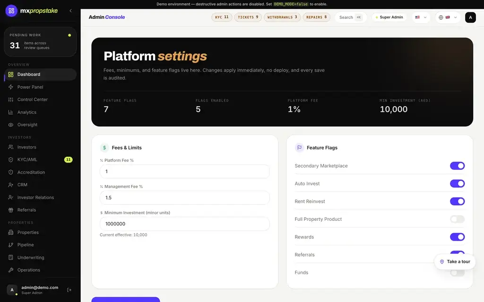
Task: Click the Search box in top bar
Action: click(x=351, y=17)
